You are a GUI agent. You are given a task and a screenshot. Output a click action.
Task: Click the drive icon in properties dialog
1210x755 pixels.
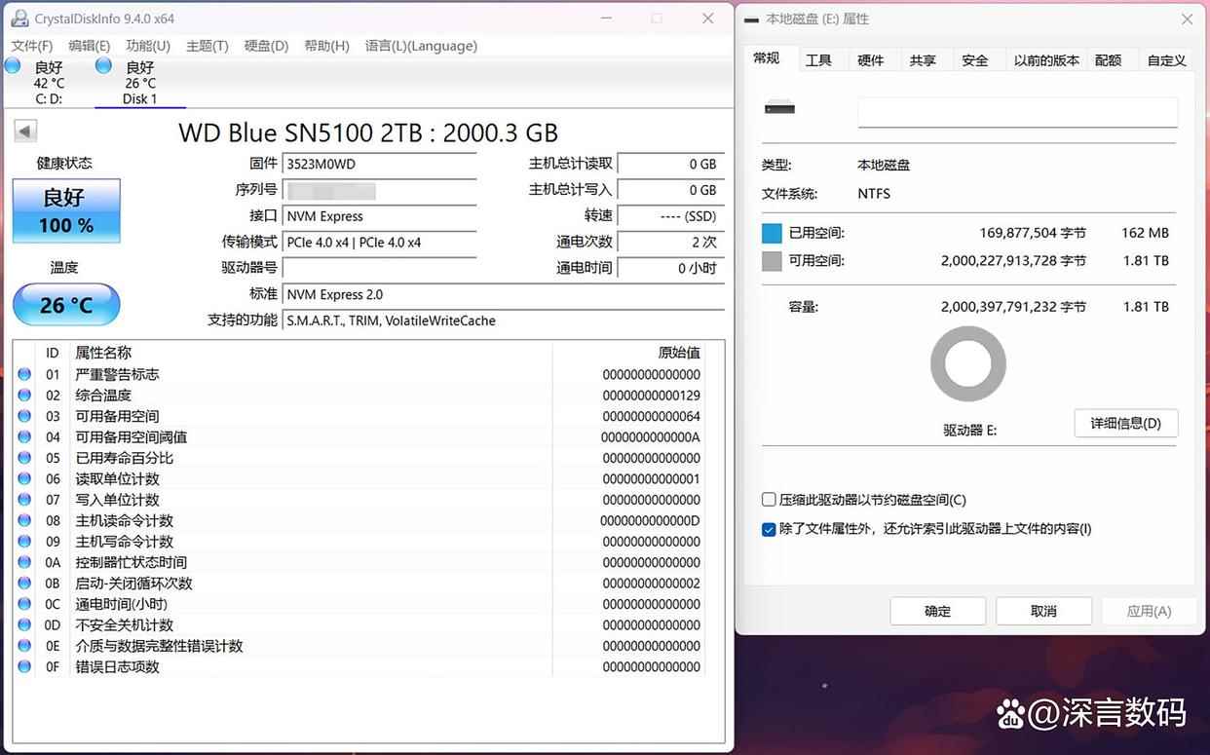pyautogui.click(x=779, y=107)
